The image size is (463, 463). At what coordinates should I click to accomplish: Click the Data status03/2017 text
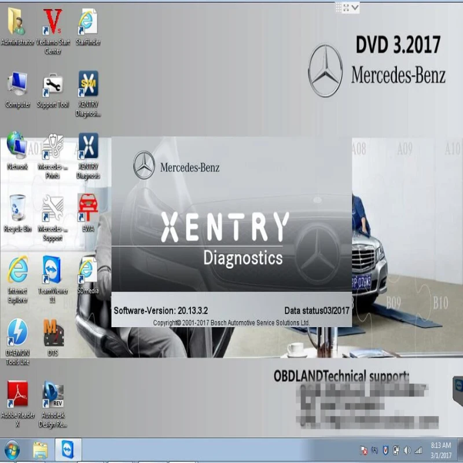(317, 311)
